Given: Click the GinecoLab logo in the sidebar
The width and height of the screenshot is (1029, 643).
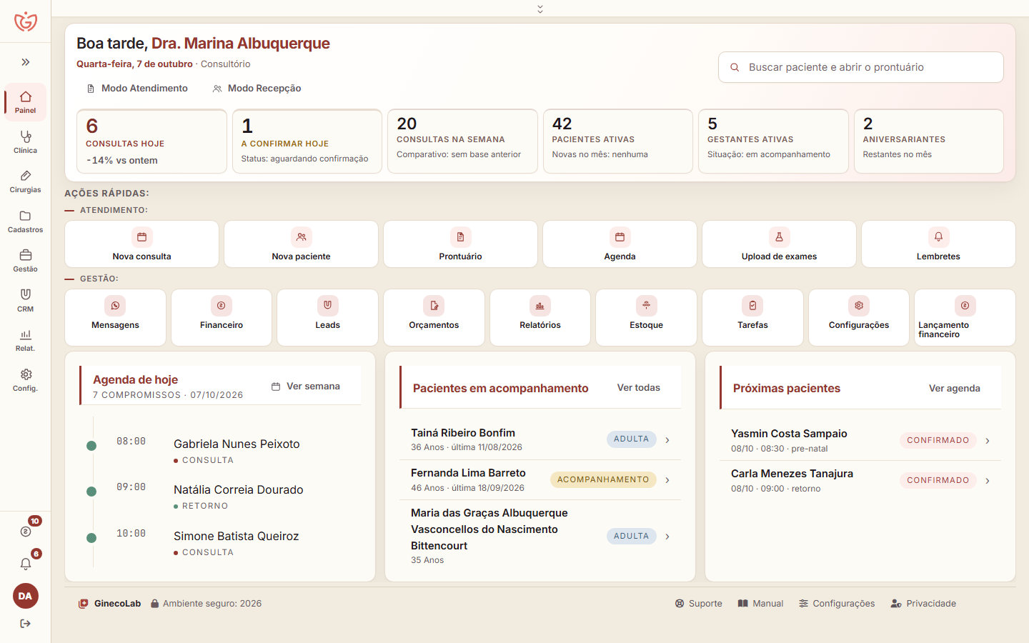Looking at the screenshot, I should (x=26, y=21).
